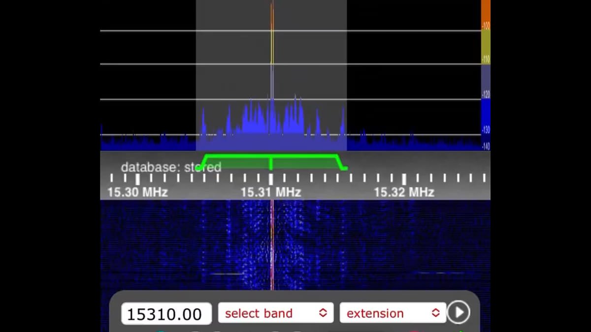The height and width of the screenshot is (332, 591).
Task: Click the green passband center marker
Action: click(x=271, y=162)
